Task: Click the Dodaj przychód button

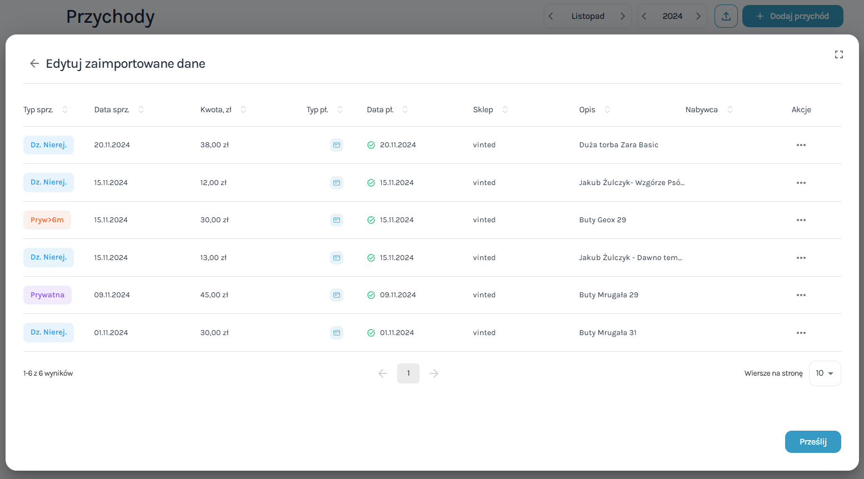Action: point(792,16)
